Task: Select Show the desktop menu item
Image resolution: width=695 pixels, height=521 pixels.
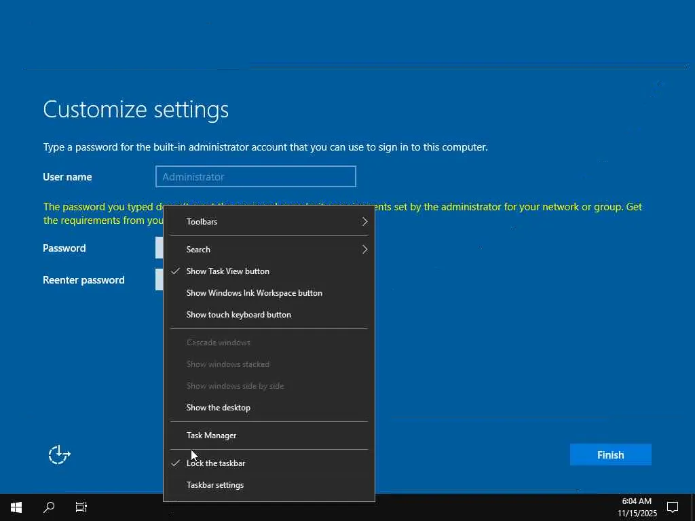Action: pos(219,408)
